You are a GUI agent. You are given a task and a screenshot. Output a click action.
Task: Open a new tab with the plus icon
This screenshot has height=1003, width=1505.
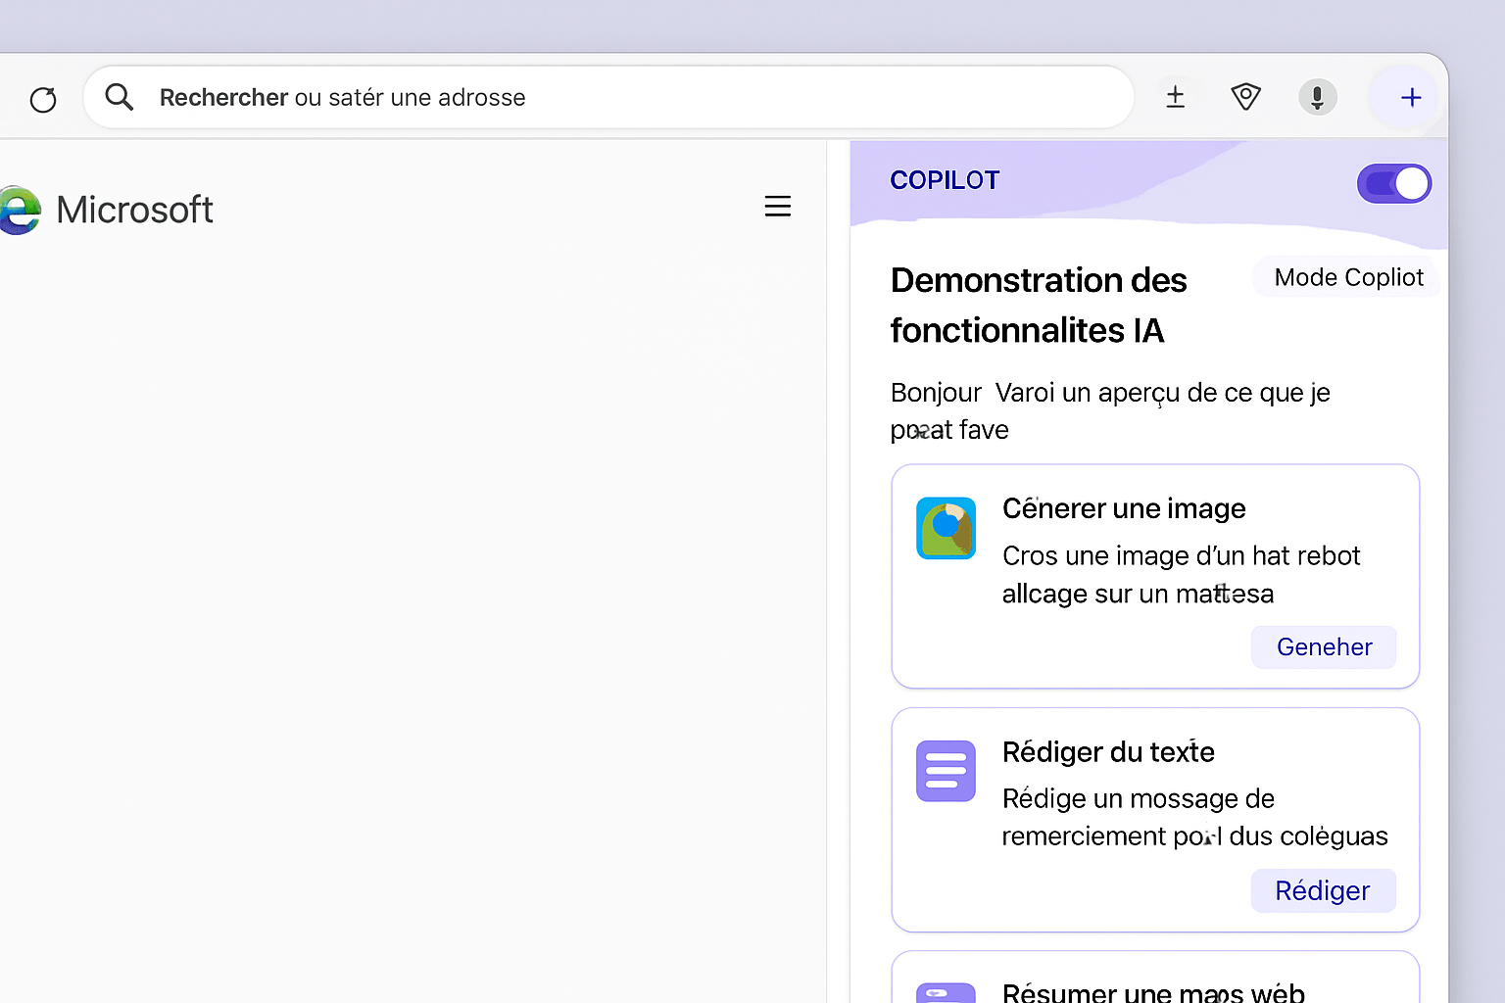point(1411,97)
